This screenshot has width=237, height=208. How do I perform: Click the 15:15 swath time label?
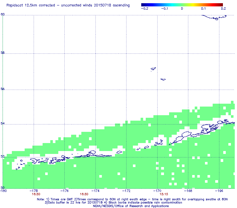[x=164, y=194]
